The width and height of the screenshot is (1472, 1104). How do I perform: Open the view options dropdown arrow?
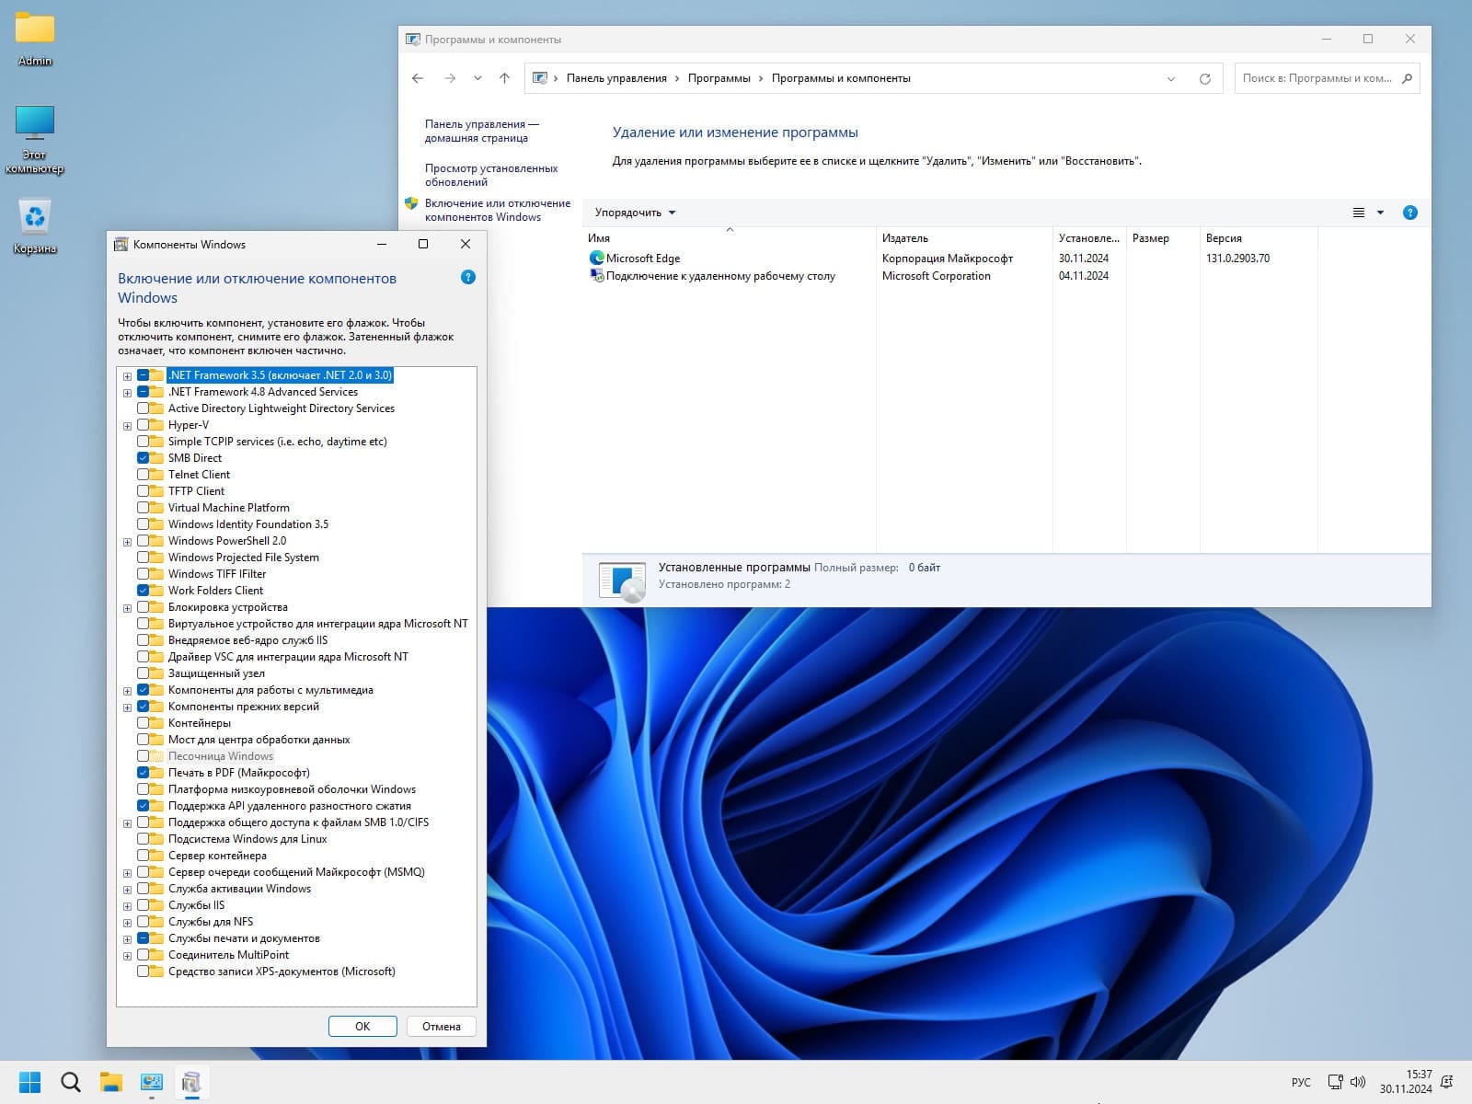click(1380, 213)
